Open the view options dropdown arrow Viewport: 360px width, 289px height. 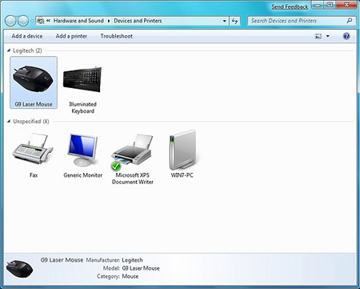tap(328, 36)
